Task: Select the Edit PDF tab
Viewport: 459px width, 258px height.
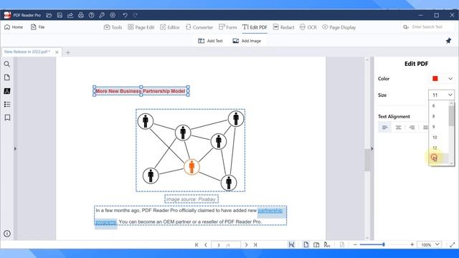Action: (255, 27)
